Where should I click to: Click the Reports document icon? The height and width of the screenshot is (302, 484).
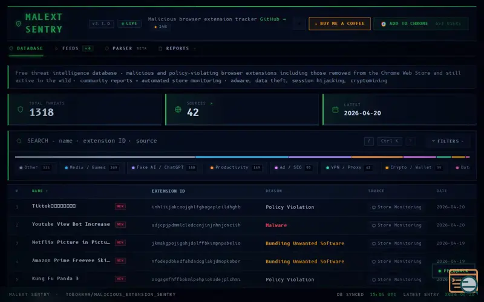pos(160,48)
